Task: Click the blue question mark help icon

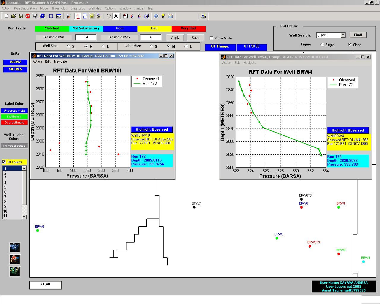Action: [156, 16]
